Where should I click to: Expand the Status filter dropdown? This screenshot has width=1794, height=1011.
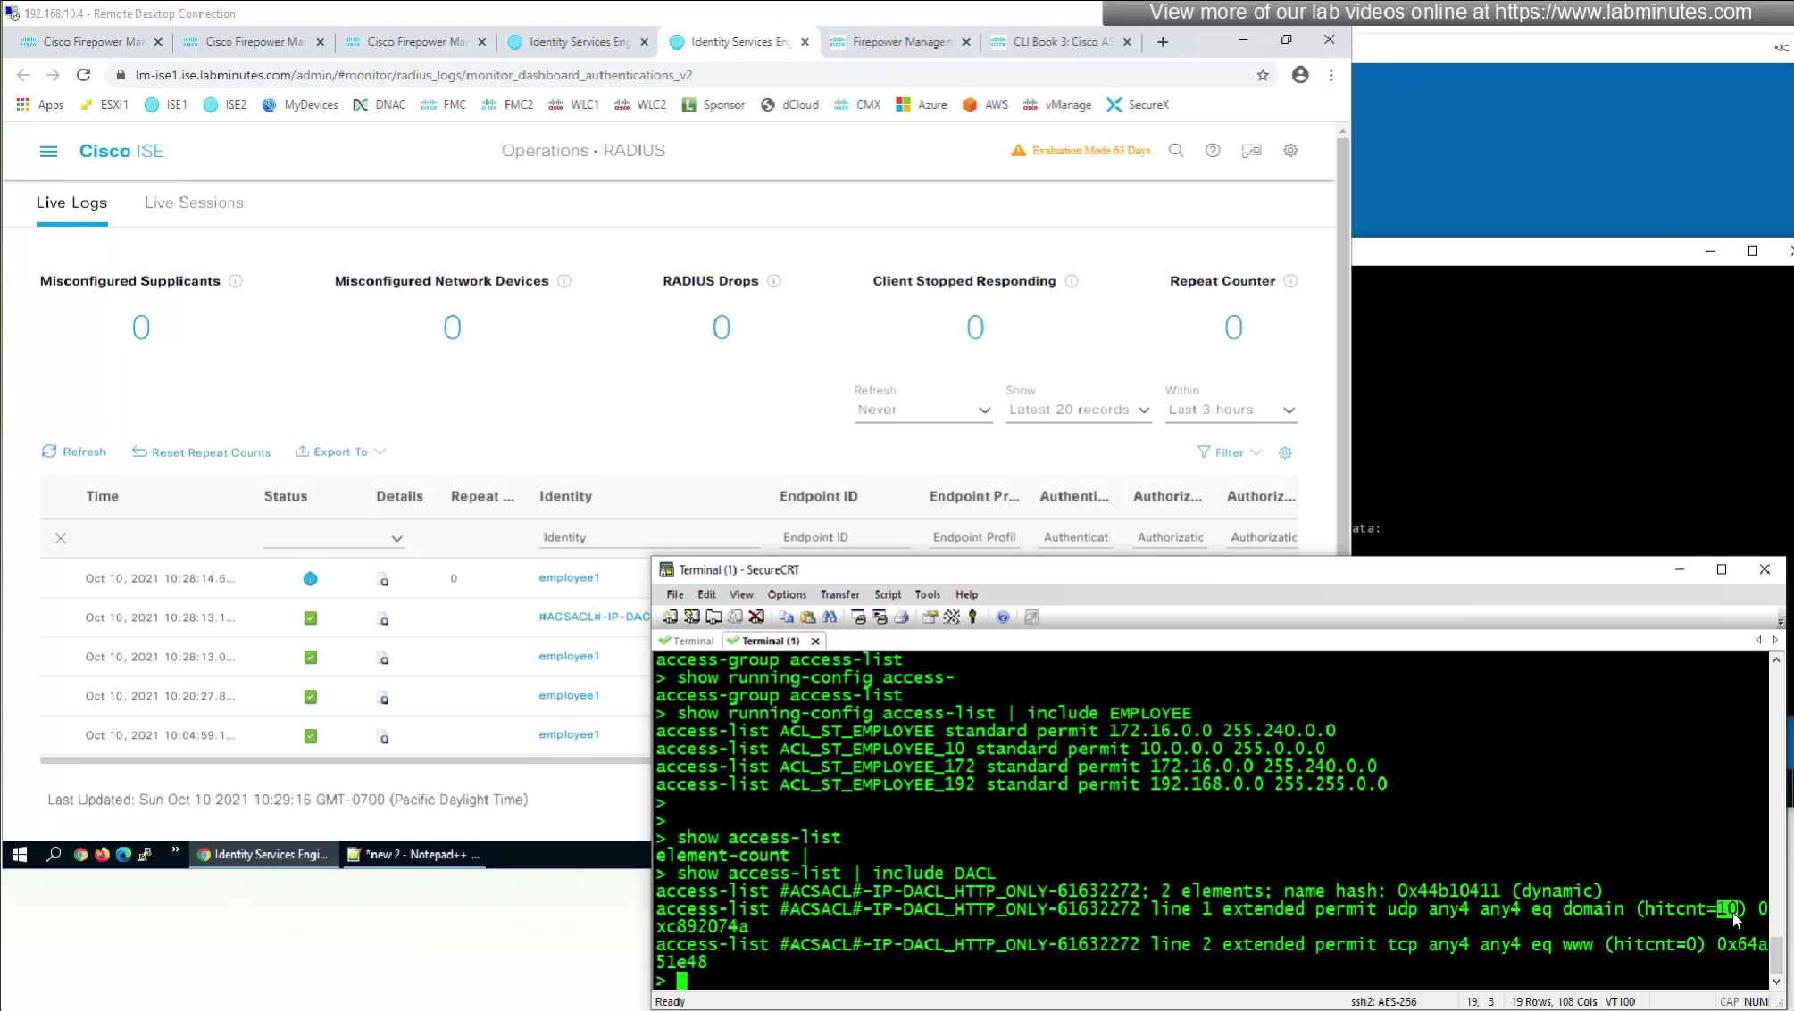pos(396,538)
